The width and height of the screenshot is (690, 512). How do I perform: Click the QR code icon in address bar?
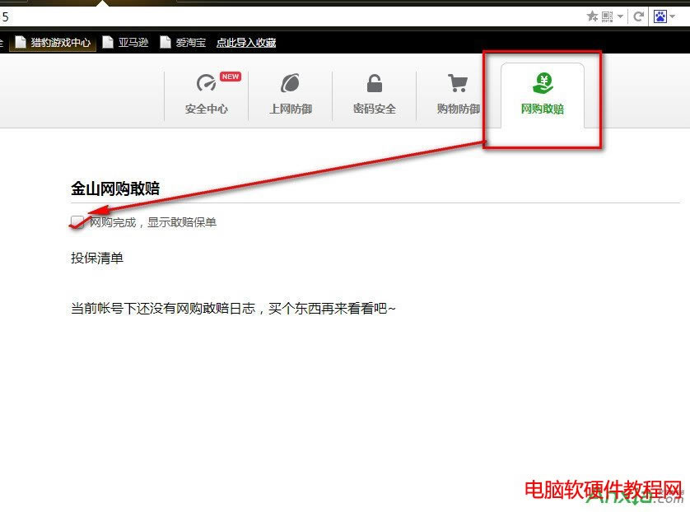click(608, 16)
